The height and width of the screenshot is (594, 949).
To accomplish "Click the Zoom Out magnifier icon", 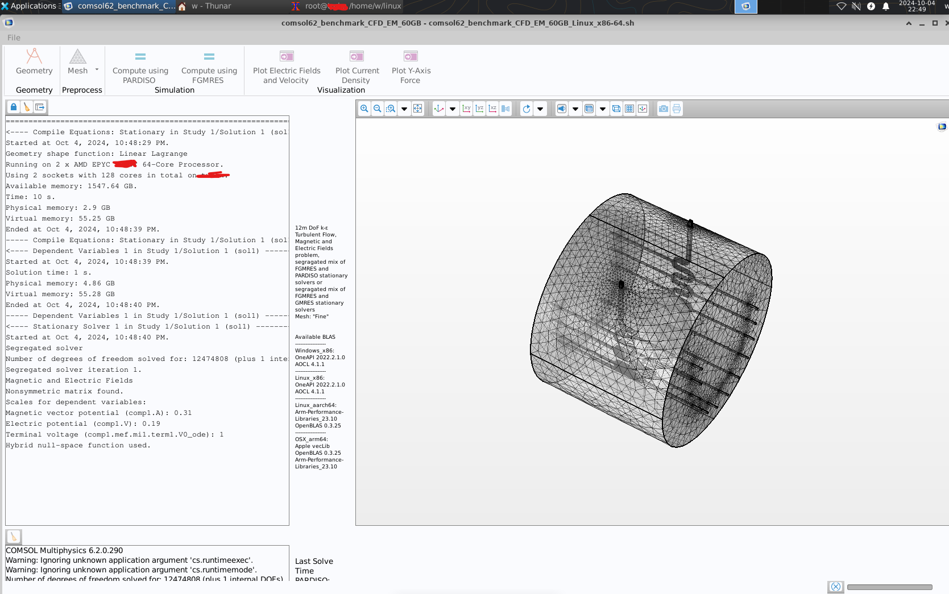I will 377,109.
